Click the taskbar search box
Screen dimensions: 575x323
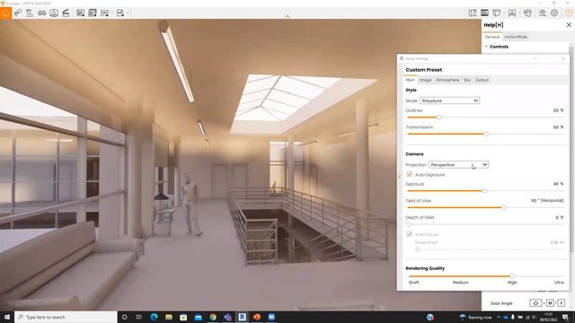click(66, 317)
